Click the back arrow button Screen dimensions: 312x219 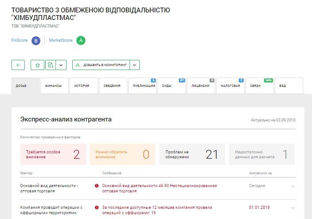click(18, 65)
